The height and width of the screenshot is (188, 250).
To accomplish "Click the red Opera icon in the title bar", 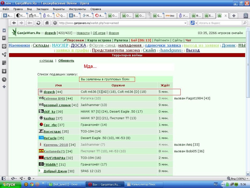I will click(x=2, y=3).
